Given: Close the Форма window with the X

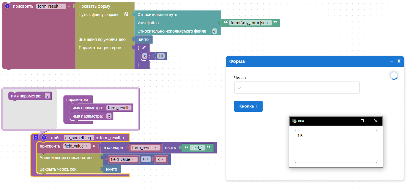Looking at the screenshot, I should point(399,61).
